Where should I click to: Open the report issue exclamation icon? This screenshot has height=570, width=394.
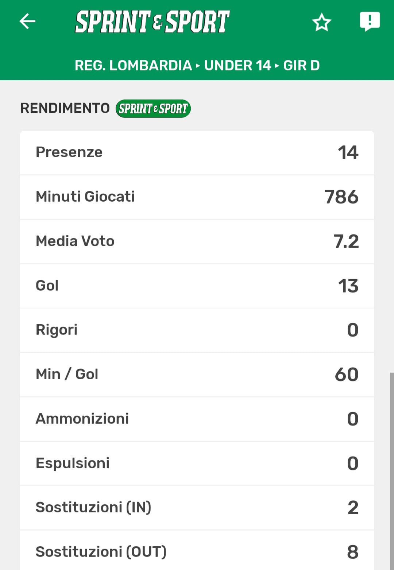[370, 21]
